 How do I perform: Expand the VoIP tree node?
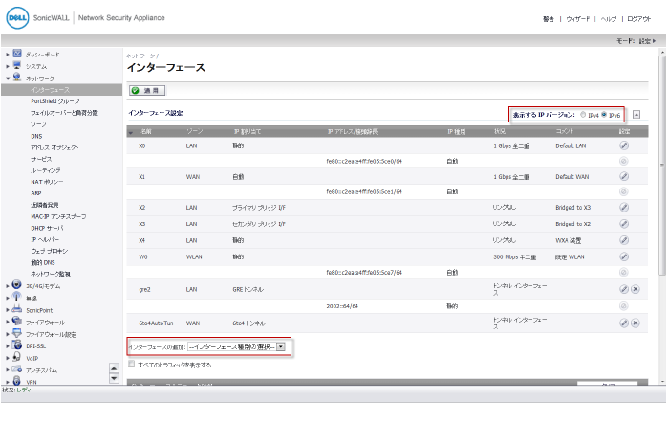coord(8,358)
